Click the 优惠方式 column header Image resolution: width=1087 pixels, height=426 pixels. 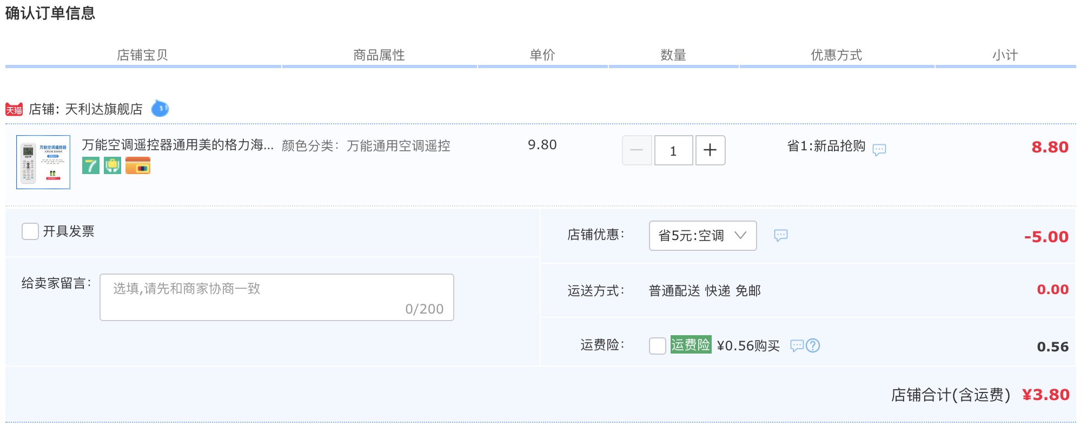coord(837,55)
